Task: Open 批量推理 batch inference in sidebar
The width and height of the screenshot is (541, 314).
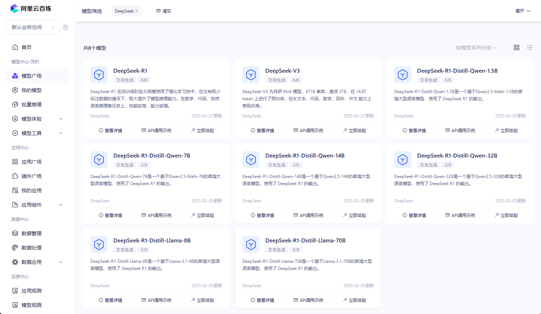Action: [32, 105]
